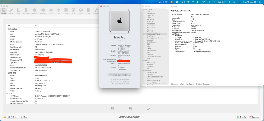Open the PCIe toolbar icon
The height and width of the screenshot is (121, 264).
[x=73, y=11]
